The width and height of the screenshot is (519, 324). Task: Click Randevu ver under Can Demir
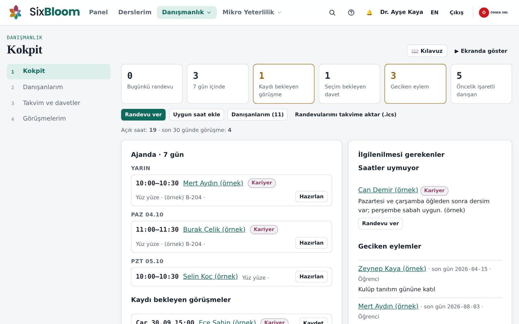click(380, 224)
